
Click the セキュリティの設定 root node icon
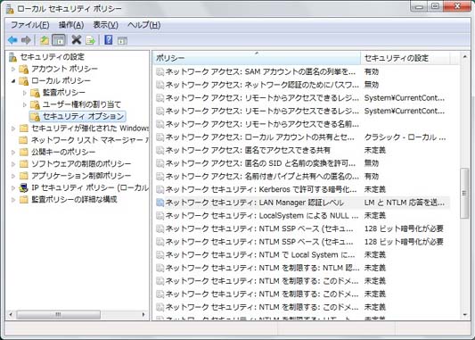coord(12,57)
